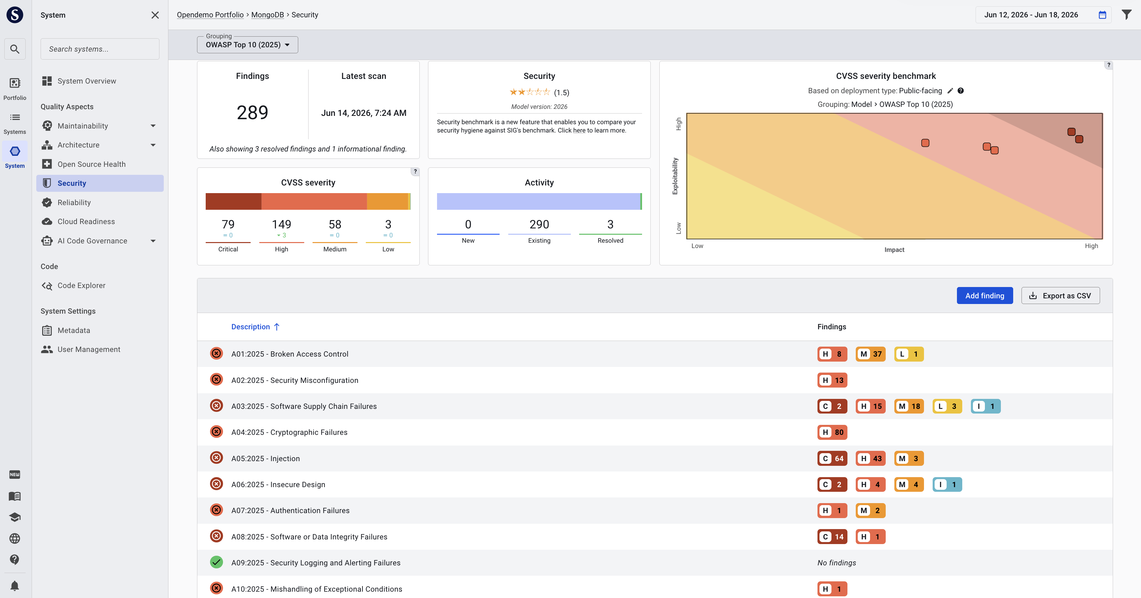Click the Critical segment of severity bar
1141x598 pixels.
tap(233, 201)
